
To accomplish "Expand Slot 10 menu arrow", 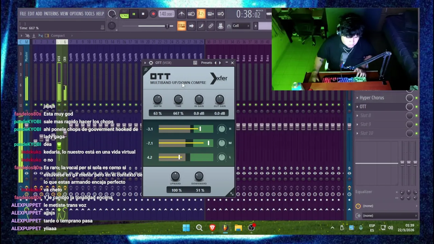I will (x=357, y=133).
